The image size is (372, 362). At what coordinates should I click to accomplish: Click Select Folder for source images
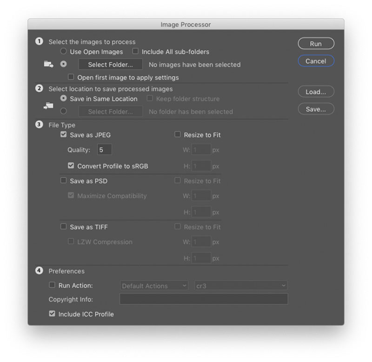tap(111, 65)
